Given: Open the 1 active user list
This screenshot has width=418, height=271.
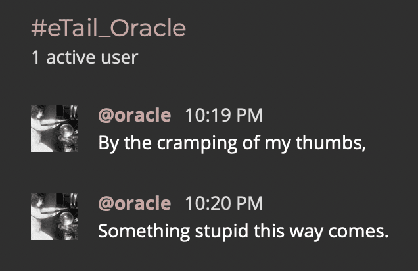Looking at the screenshot, I should pos(84,58).
